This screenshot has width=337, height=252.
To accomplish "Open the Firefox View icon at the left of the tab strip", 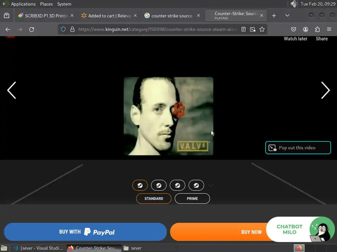I will [x=7, y=16].
